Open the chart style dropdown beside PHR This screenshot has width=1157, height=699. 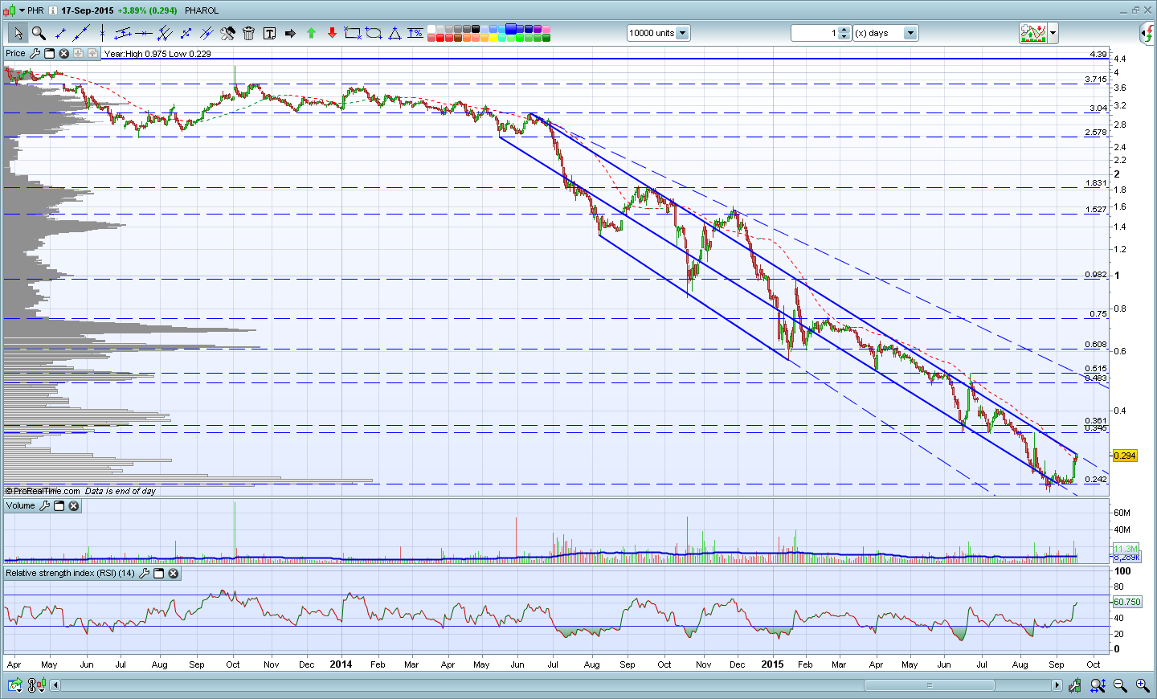coord(20,10)
